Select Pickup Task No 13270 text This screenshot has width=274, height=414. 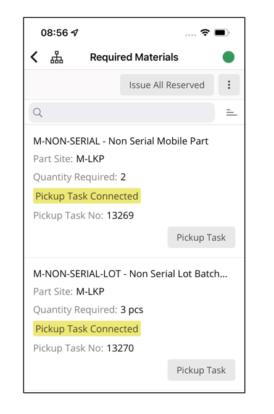click(83, 348)
